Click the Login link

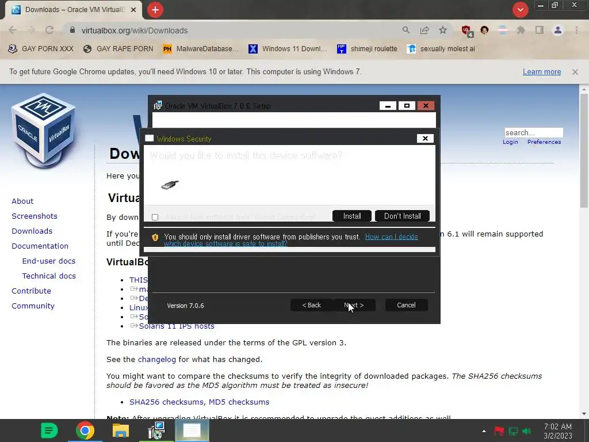click(x=510, y=142)
